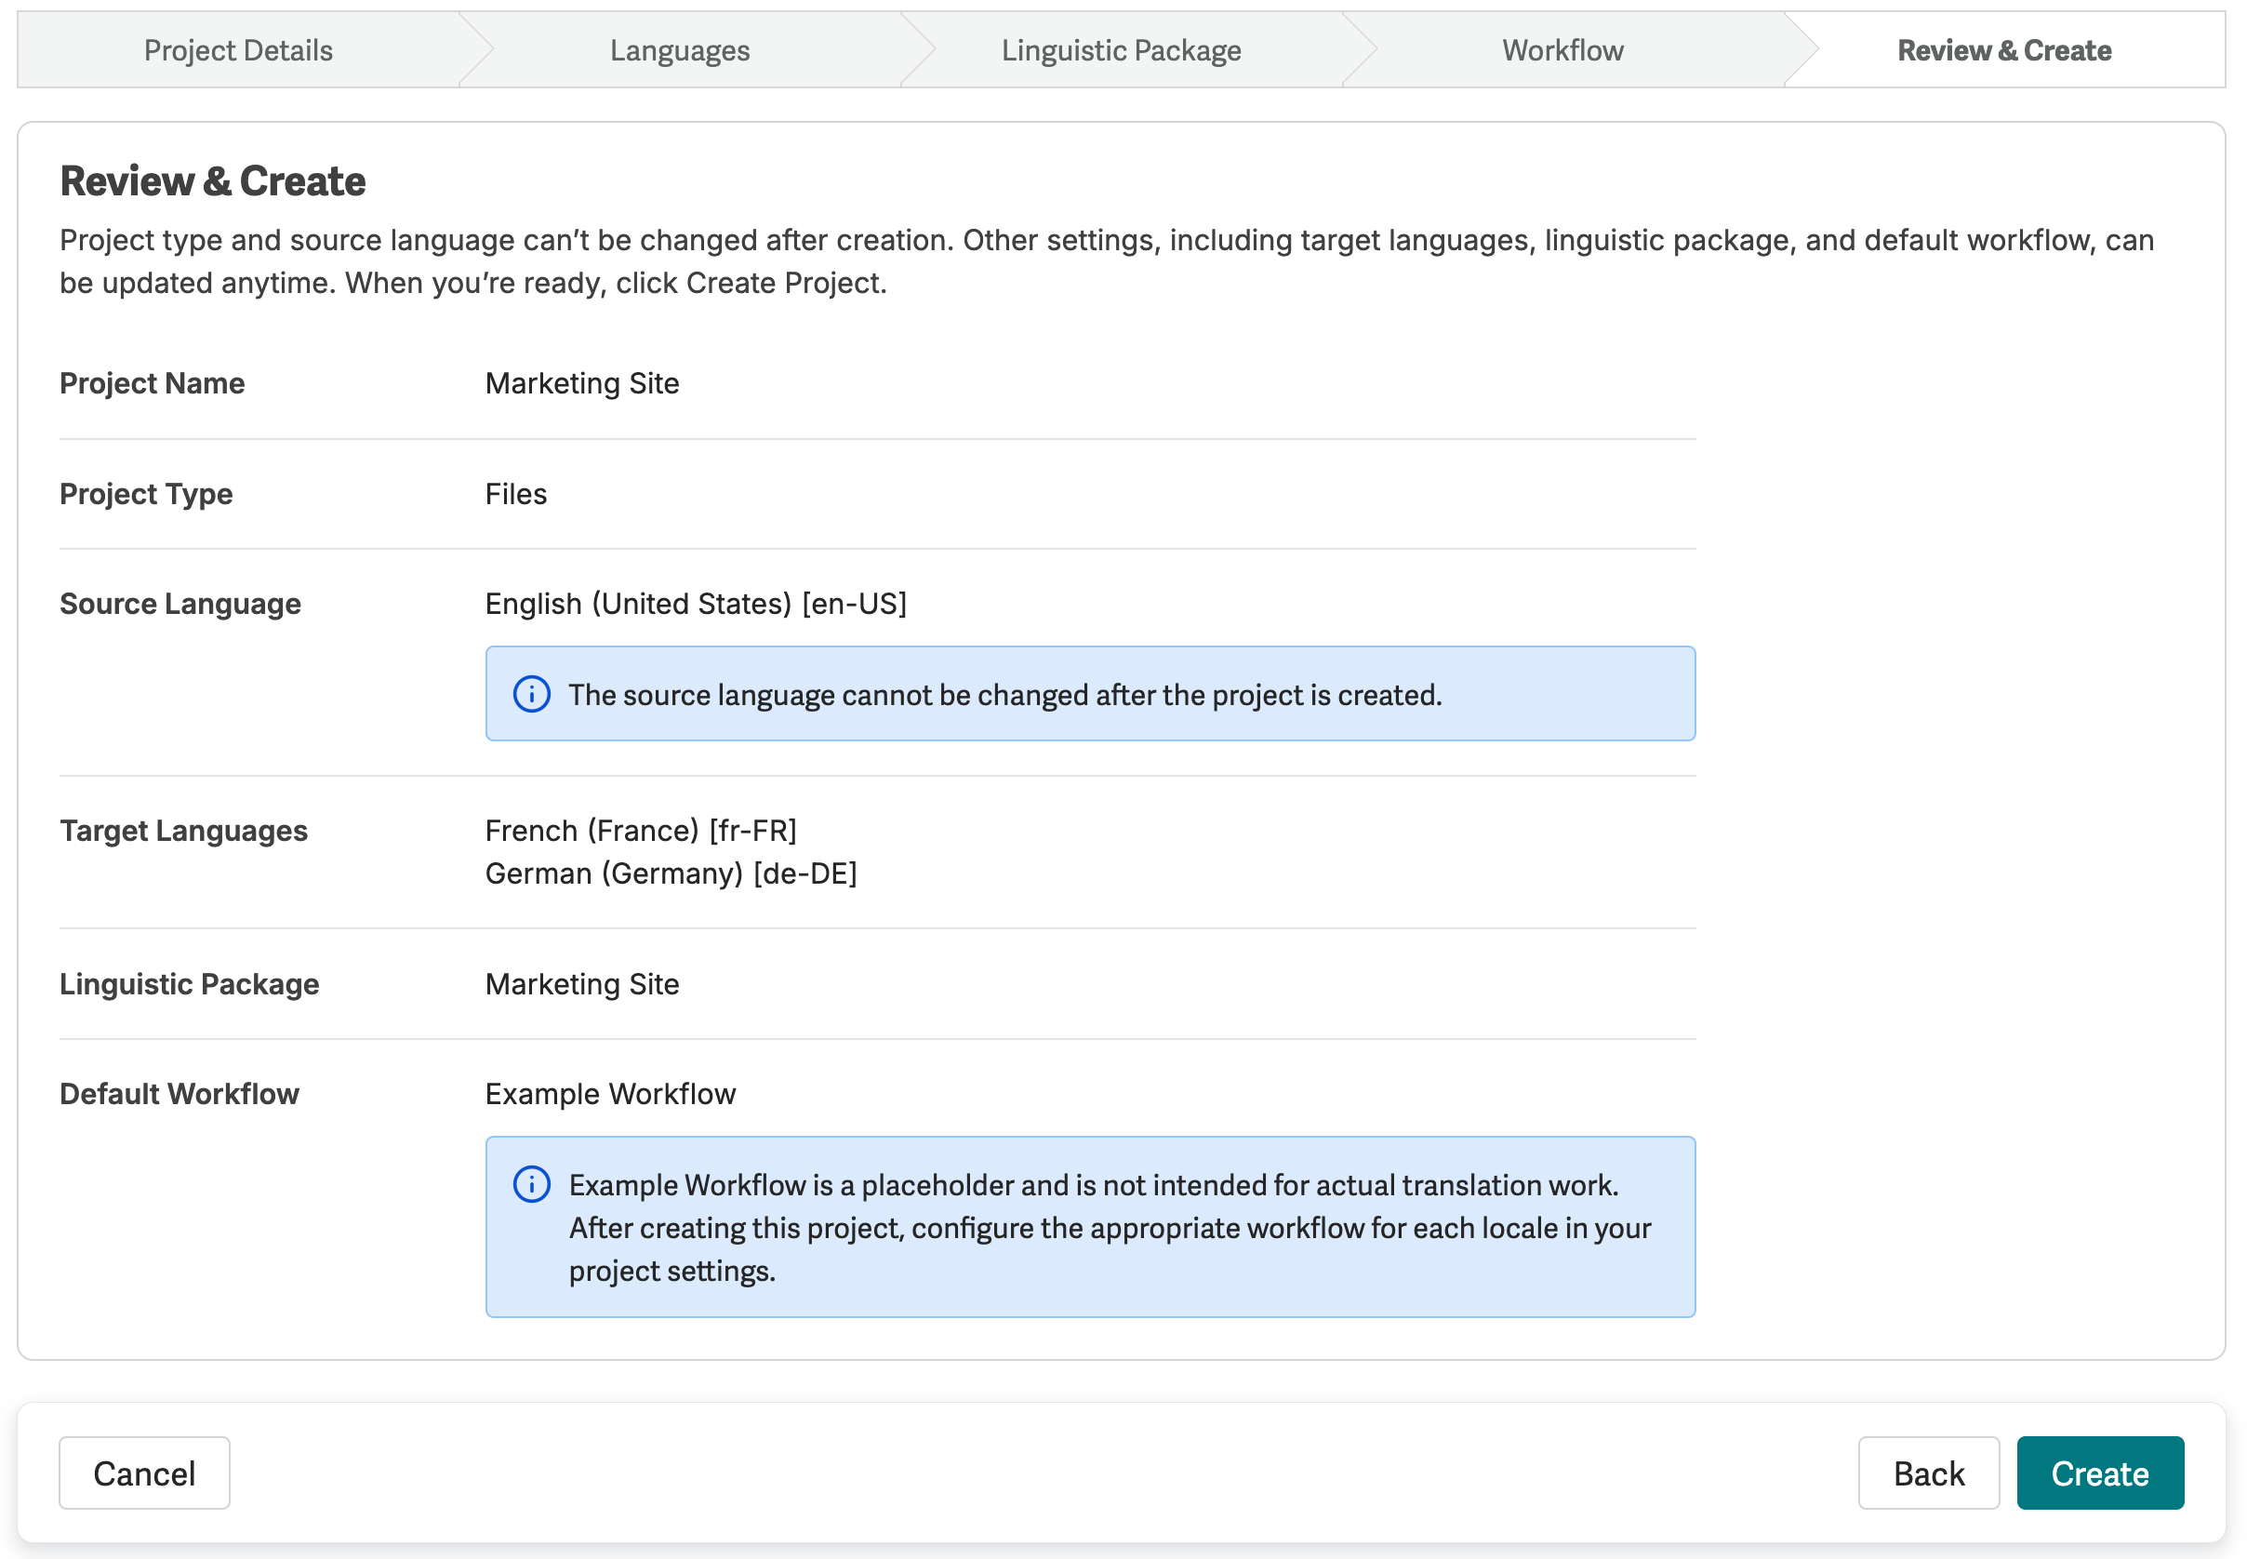Go to the Project Details step
This screenshot has width=2247, height=1559.
click(238, 50)
